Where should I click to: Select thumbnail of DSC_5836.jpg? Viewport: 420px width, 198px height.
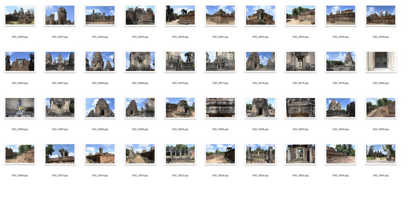pos(20,15)
